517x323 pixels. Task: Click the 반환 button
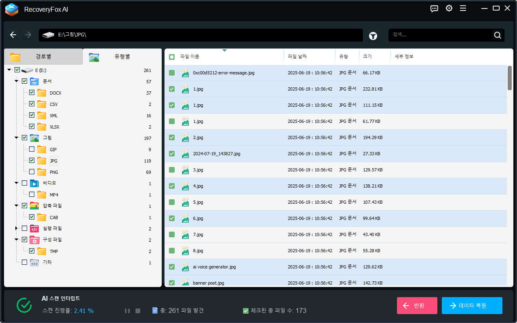point(417,306)
